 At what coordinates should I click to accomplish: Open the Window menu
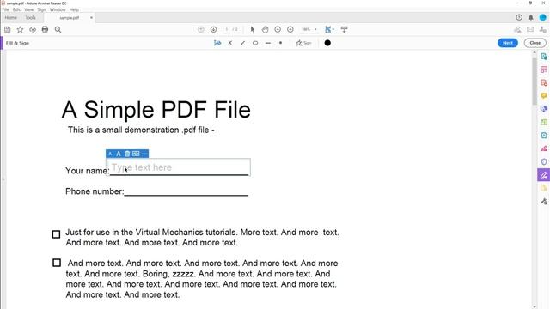click(x=58, y=9)
